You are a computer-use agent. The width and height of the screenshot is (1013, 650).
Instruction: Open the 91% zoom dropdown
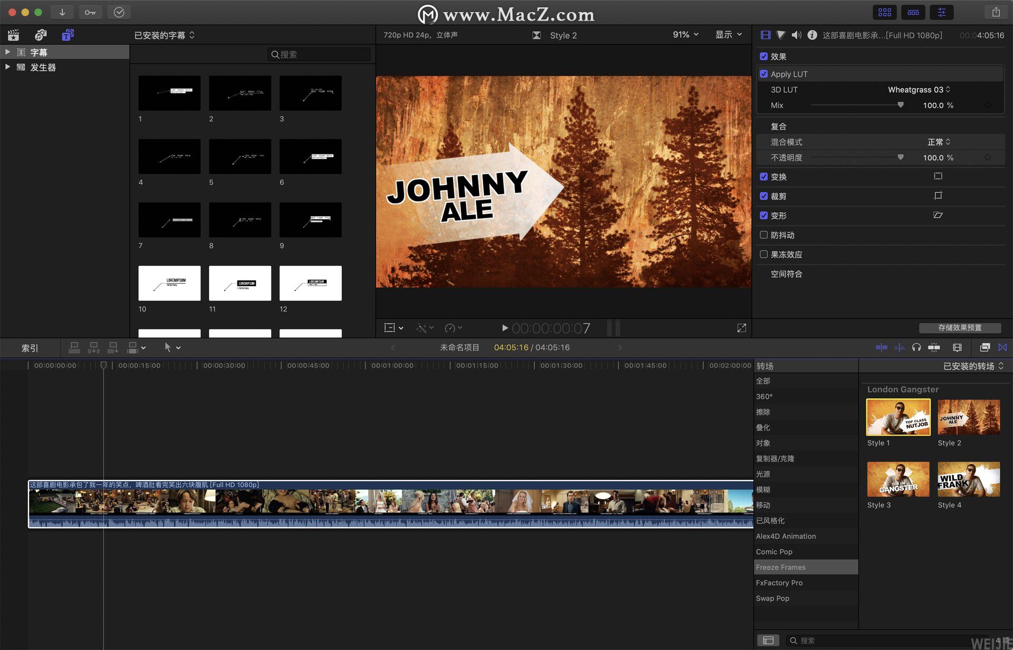685,35
